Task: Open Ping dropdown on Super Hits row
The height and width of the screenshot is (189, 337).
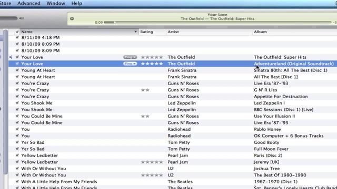Action: point(130,57)
